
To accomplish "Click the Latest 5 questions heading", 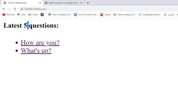I will pyautogui.click(x=31, y=25).
